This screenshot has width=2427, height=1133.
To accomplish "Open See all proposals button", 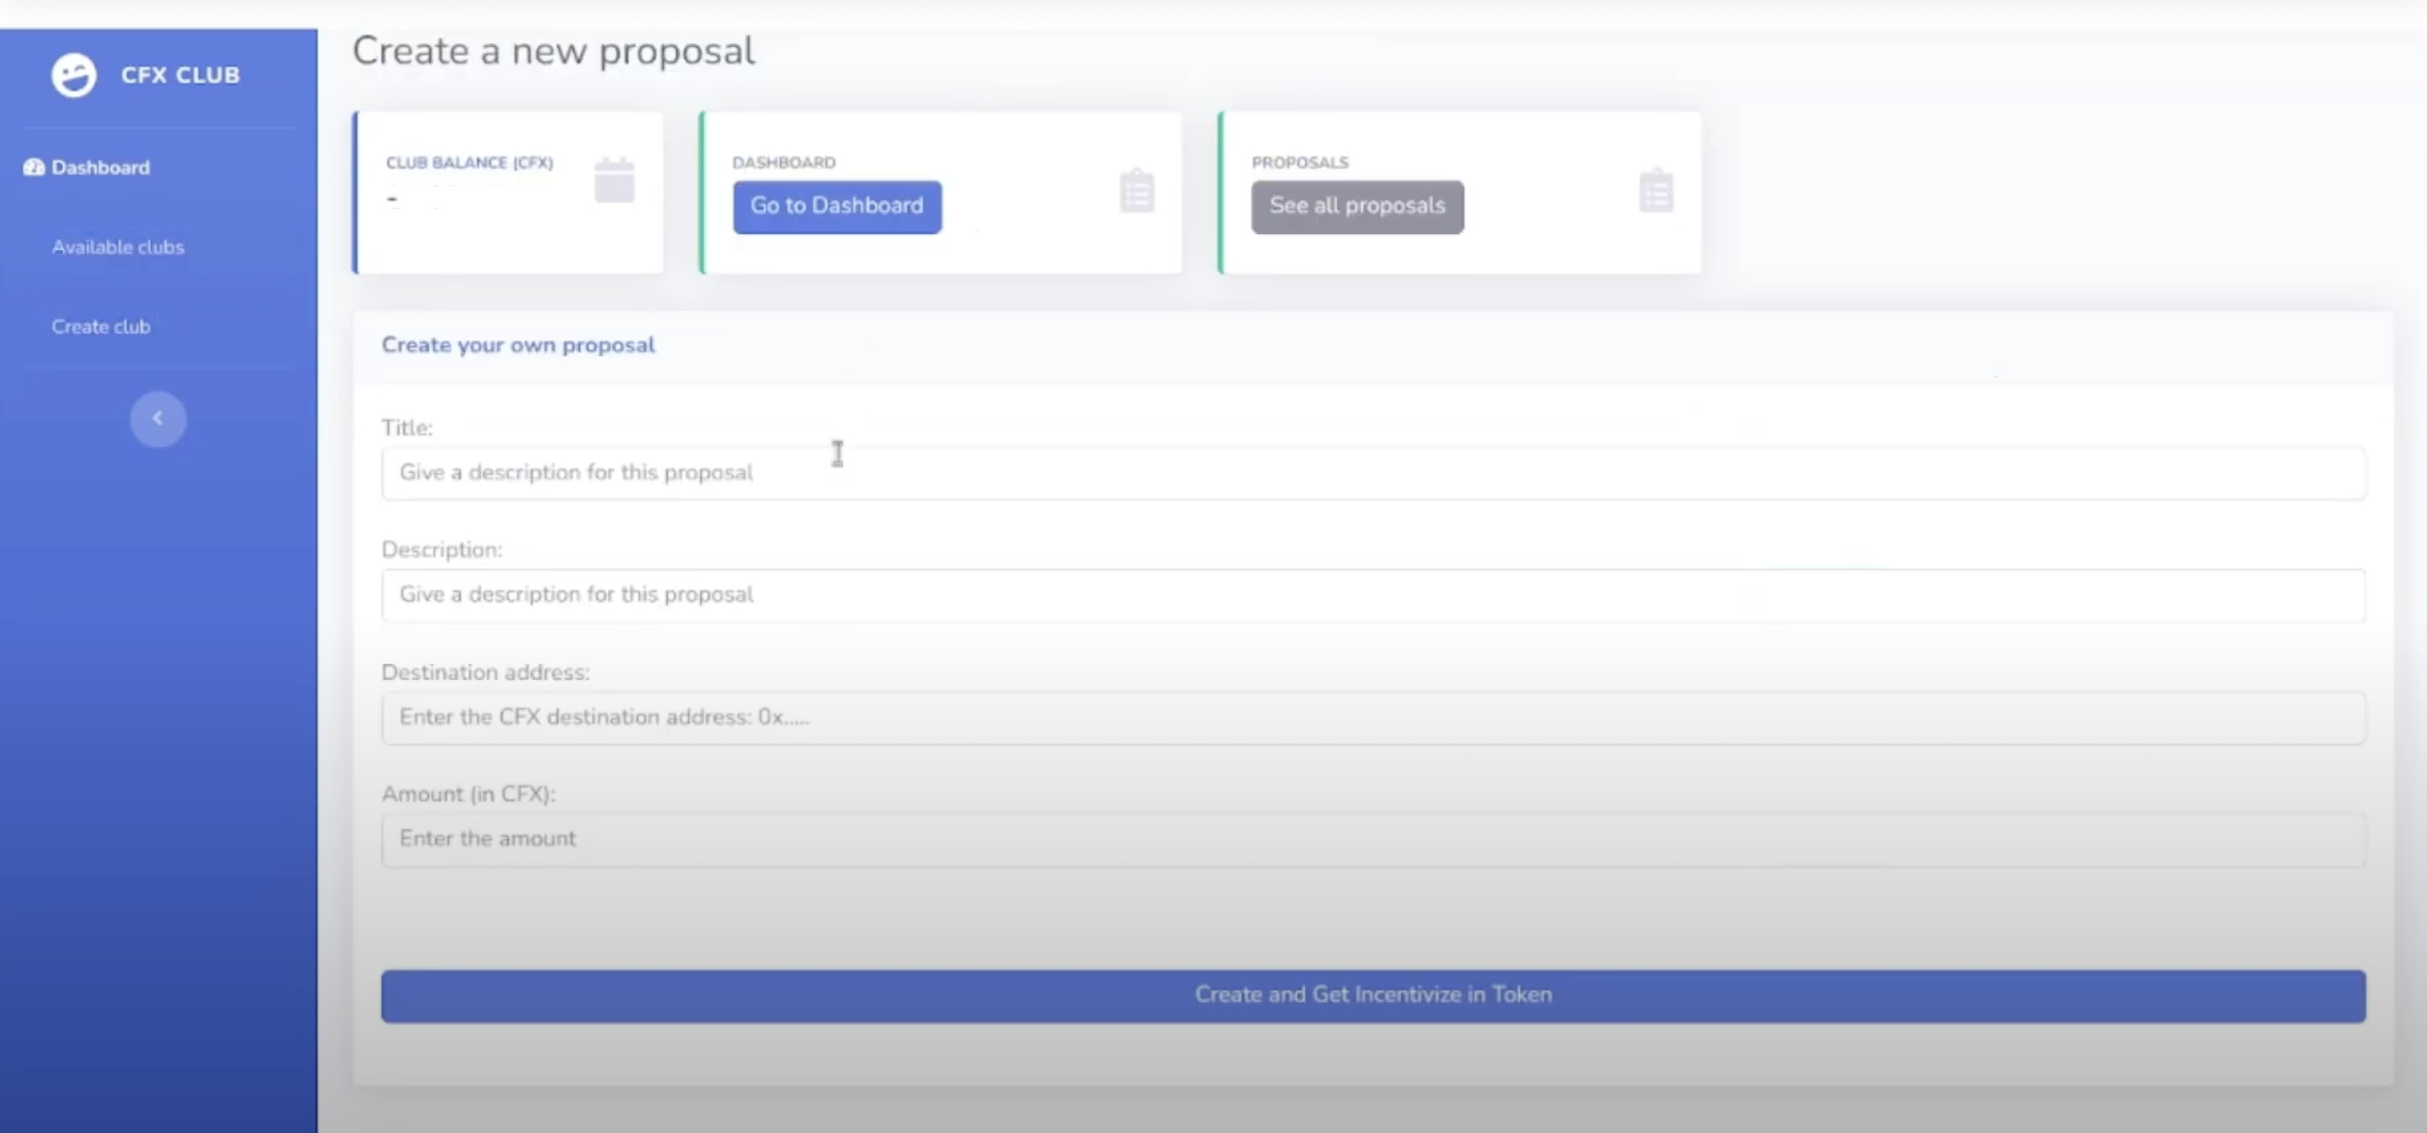I will 1357,206.
